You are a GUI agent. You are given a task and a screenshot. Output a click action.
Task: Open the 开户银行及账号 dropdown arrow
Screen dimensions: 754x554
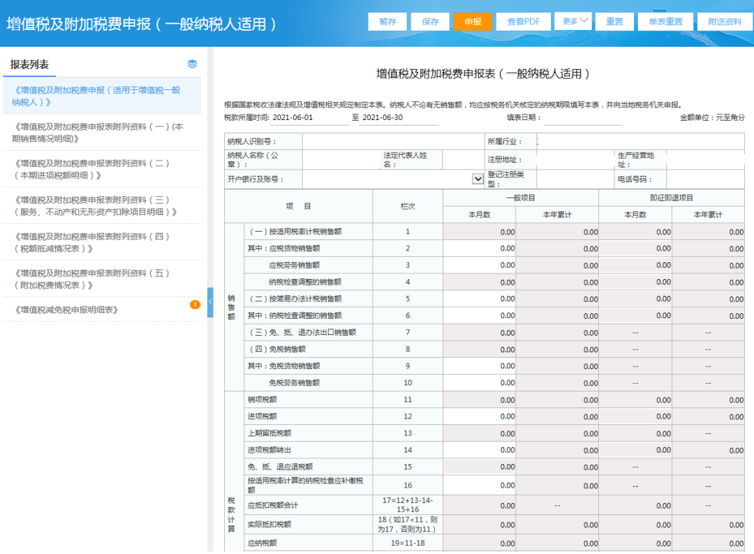coord(478,179)
